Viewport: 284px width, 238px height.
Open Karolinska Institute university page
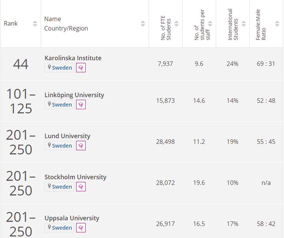coord(73,58)
